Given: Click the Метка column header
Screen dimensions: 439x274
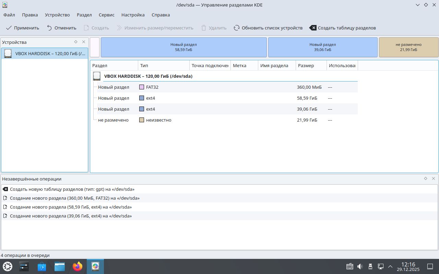Looking at the screenshot, I should [x=244, y=65].
